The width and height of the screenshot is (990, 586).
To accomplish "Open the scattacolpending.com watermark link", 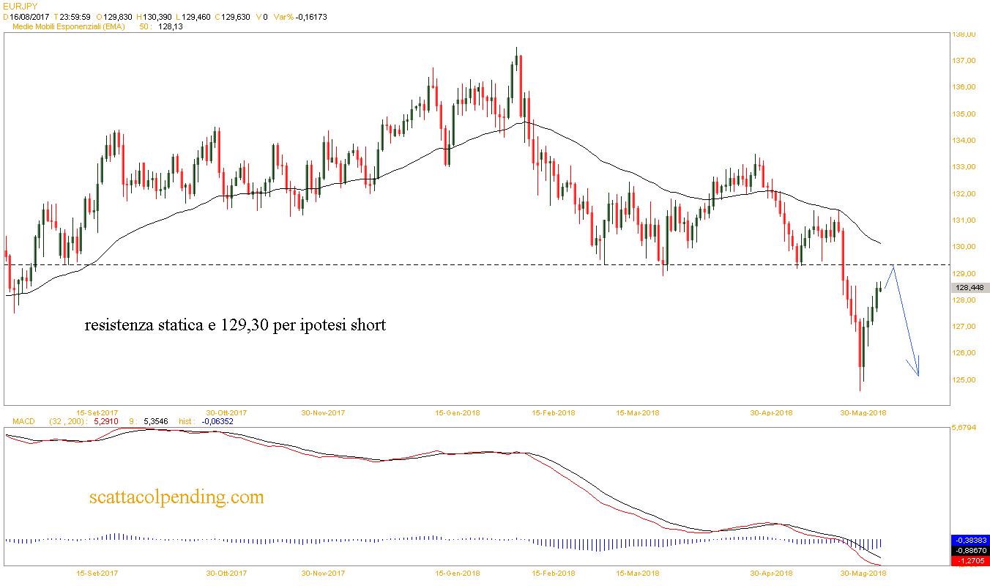I will [176, 497].
